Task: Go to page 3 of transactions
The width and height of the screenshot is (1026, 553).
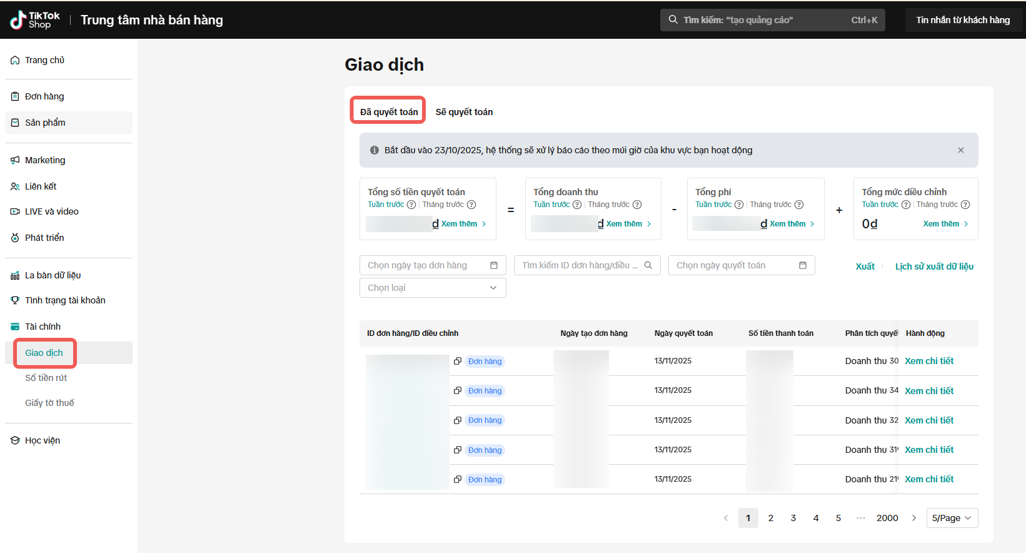Action: pos(793,518)
